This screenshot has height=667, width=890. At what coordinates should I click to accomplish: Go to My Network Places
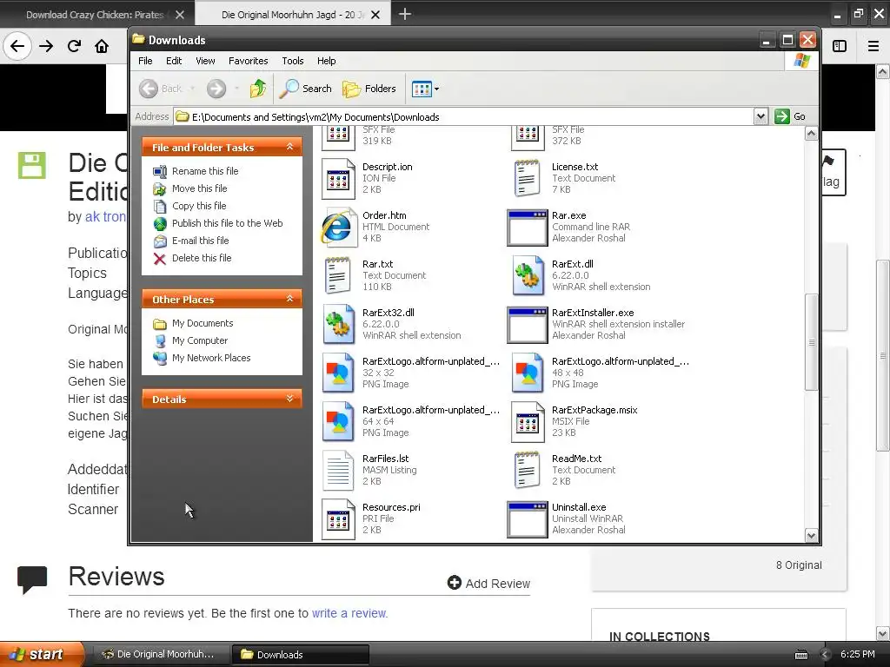tap(211, 358)
